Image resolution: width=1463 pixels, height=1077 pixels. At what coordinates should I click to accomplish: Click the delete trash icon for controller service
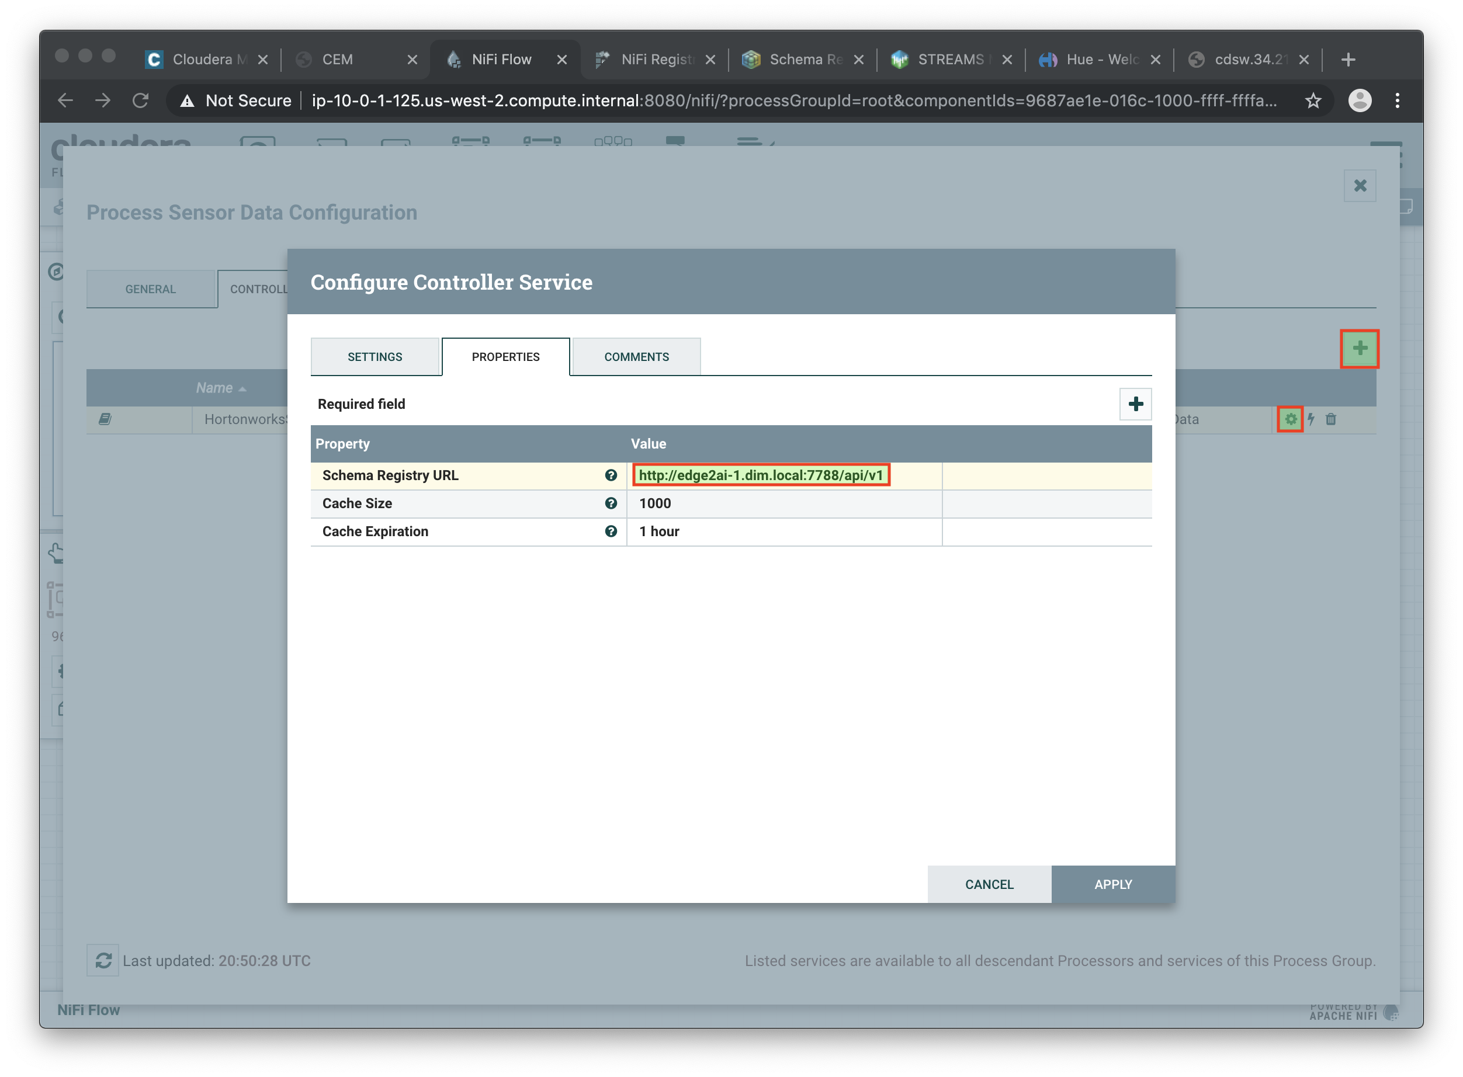pyautogui.click(x=1331, y=419)
